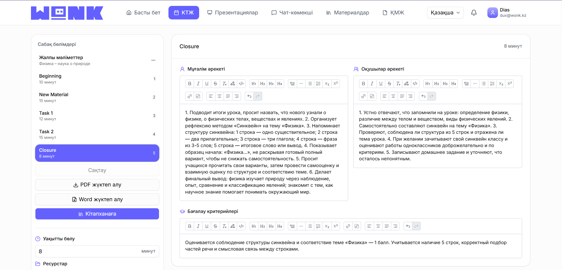Image resolution: width=562 pixels, height=270 pixels.
Task: Apply italic formatting in student actions editor
Action: tap(372, 84)
